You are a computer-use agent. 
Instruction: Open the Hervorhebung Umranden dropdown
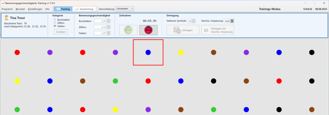point(125,9)
